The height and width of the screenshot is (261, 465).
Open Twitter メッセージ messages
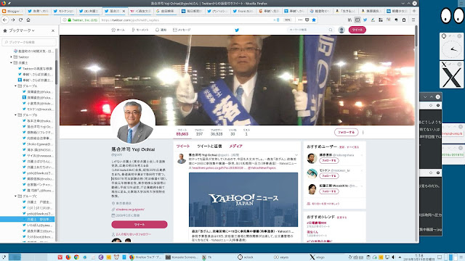click(182, 30)
